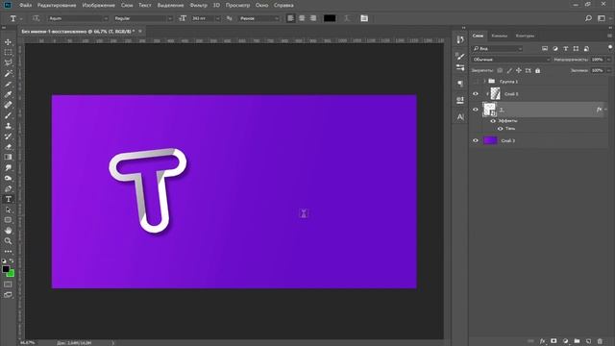Viewport: 615px width, 346px height.
Task: Click the lock all padlock icon
Action: [x=538, y=70]
